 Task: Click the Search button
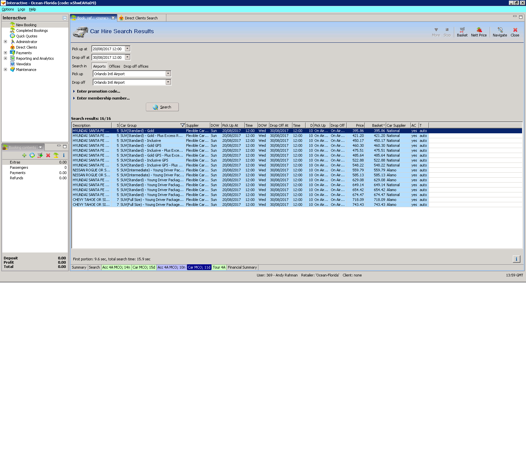(162, 107)
